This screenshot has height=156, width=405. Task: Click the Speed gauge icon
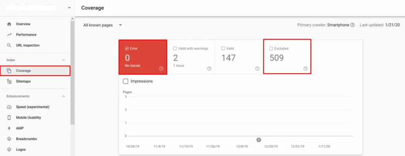[9, 107]
